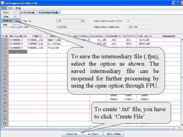Click the vertical scrollbar down arrow
The height and width of the screenshot is (137, 183).
point(182,125)
